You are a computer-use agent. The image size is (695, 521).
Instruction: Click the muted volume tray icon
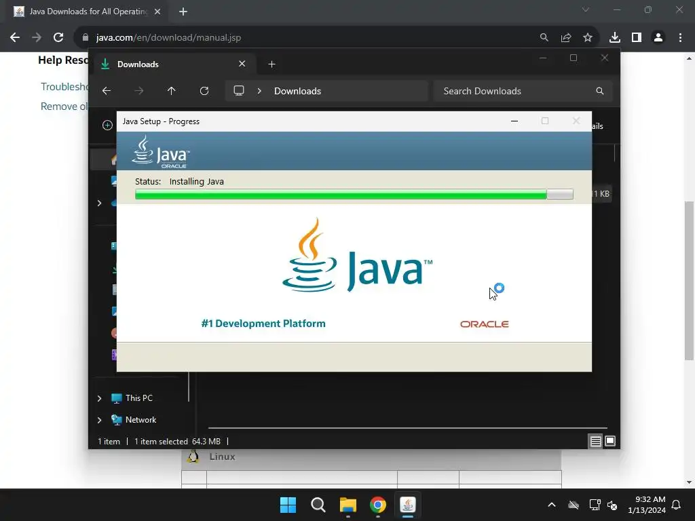click(x=612, y=505)
